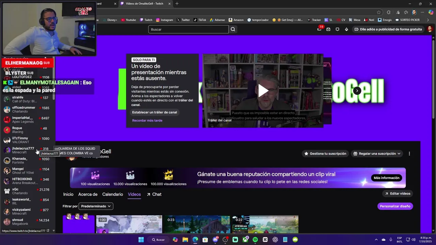Open a new browser tab

[177, 4]
